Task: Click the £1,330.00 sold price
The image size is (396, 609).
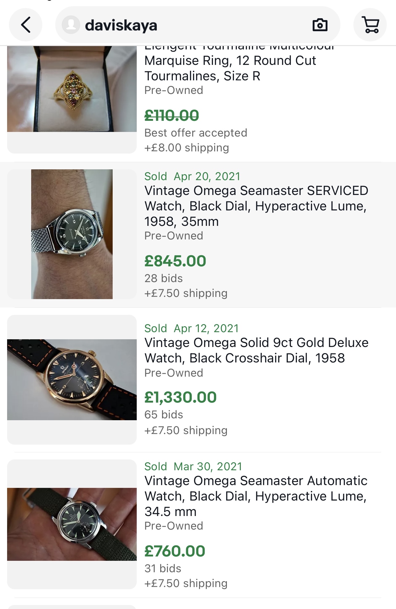Action: 181,397
